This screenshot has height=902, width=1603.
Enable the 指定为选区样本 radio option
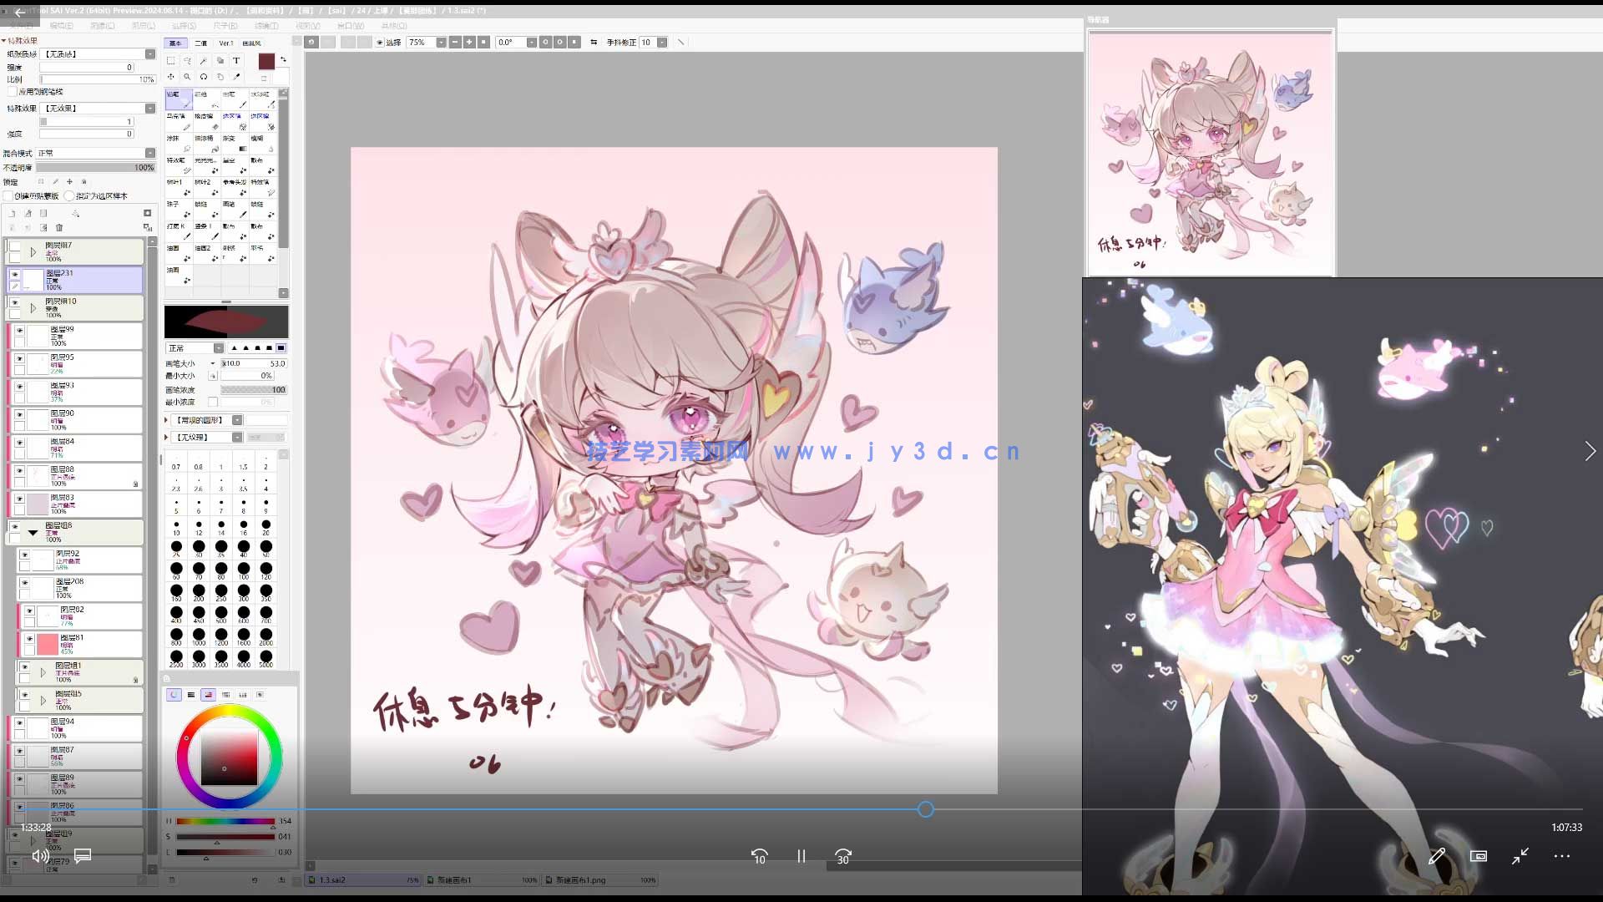tap(69, 196)
